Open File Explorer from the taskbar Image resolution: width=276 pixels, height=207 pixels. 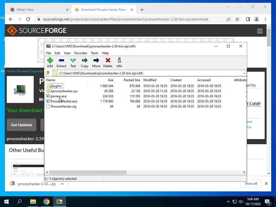click(33, 202)
